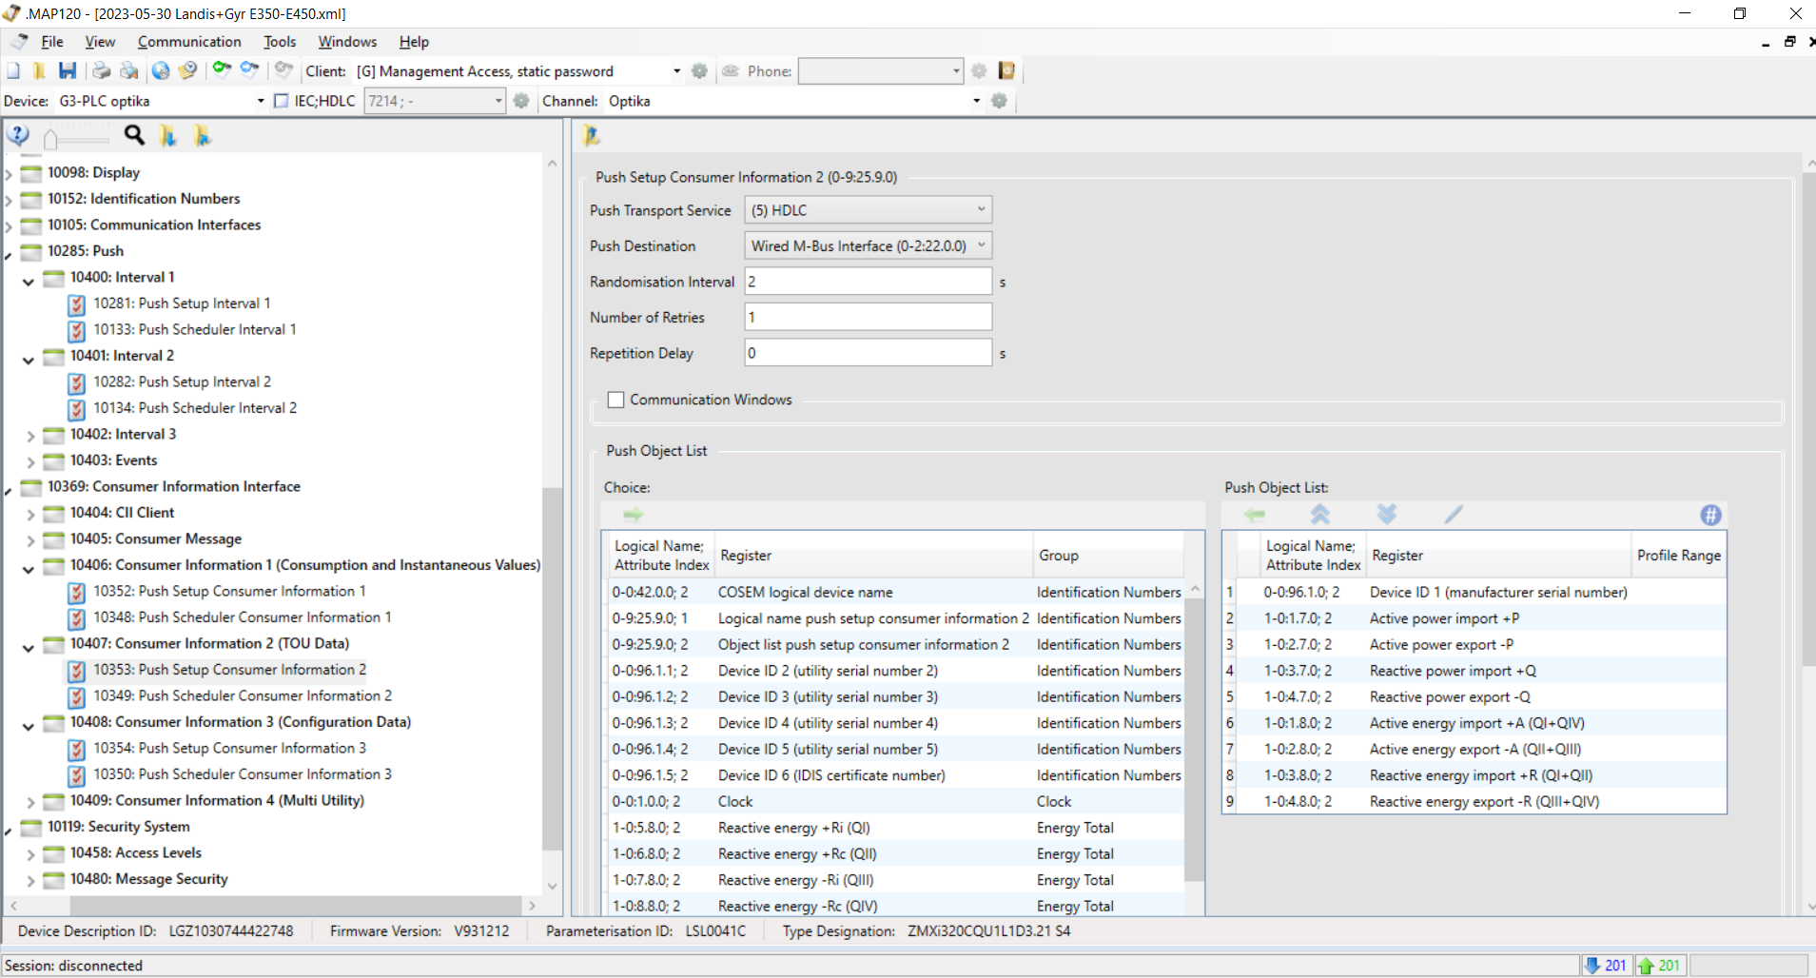This screenshot has width=1816, height=978.
Task: Click the Save floppy disk icon
Action: pos(67,71)
